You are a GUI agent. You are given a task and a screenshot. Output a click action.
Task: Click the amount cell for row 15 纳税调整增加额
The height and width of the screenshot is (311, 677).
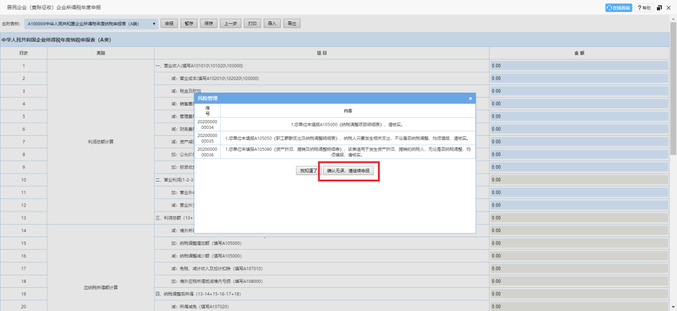pyautogui.click(x=579, y=243)
